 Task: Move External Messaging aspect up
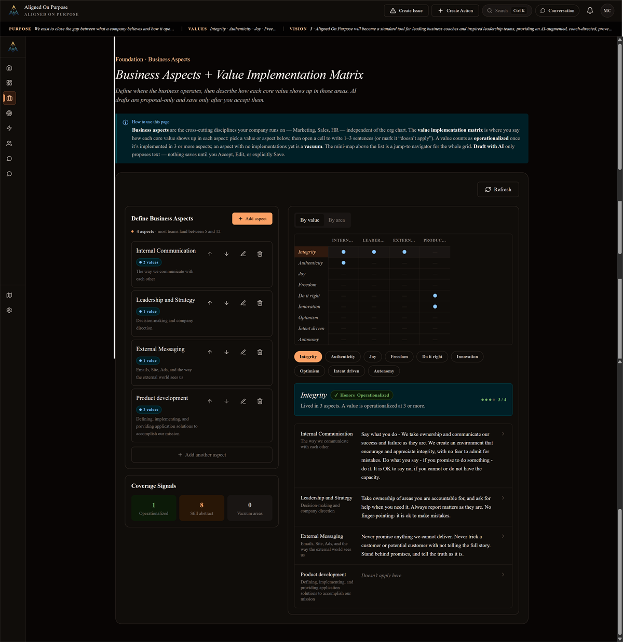210,352
